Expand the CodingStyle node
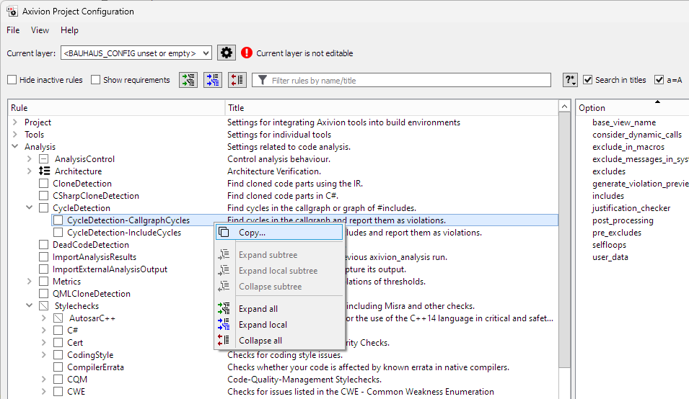This screenshot has height=399, width=689. [x=43, y=355]
